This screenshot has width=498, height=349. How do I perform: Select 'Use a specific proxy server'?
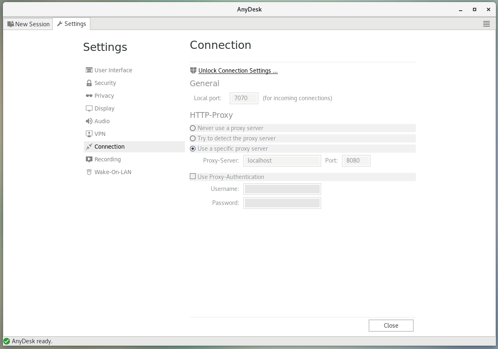pyautogui.click(x=193, y=149)
